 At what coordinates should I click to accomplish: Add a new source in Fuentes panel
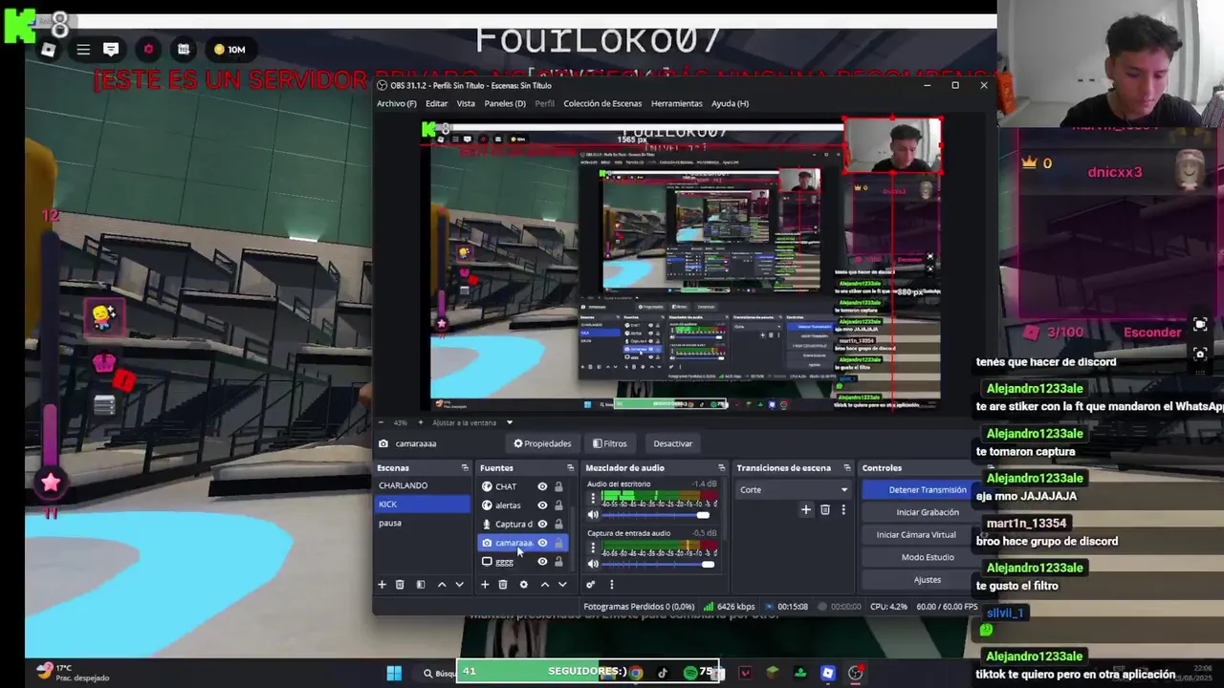click(x=485, y=585)
